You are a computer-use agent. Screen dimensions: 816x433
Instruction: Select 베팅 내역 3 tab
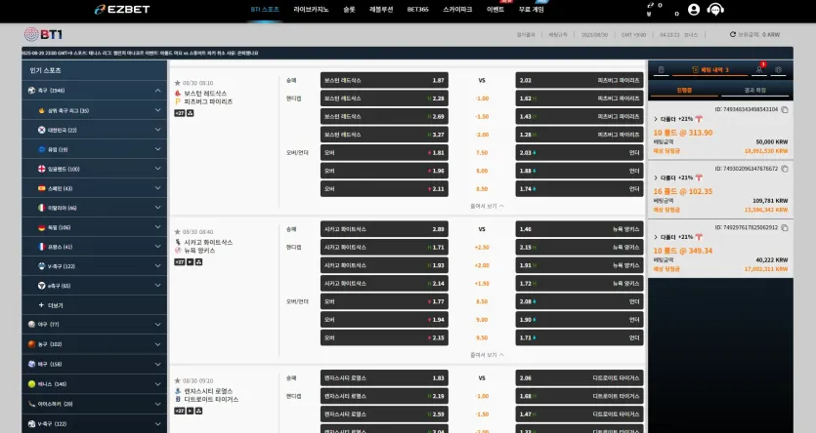pos(710,69)
